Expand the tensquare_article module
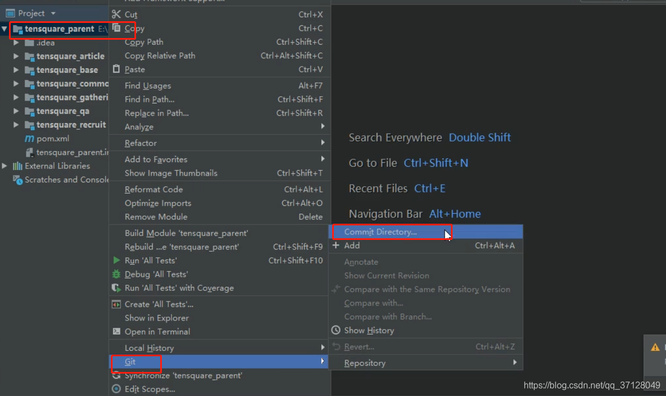Screen dimensions: 666x396 point(16,56)
